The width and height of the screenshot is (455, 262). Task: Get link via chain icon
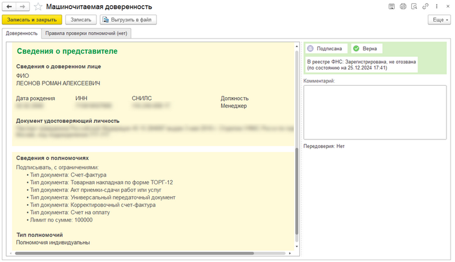coord(425,6)
